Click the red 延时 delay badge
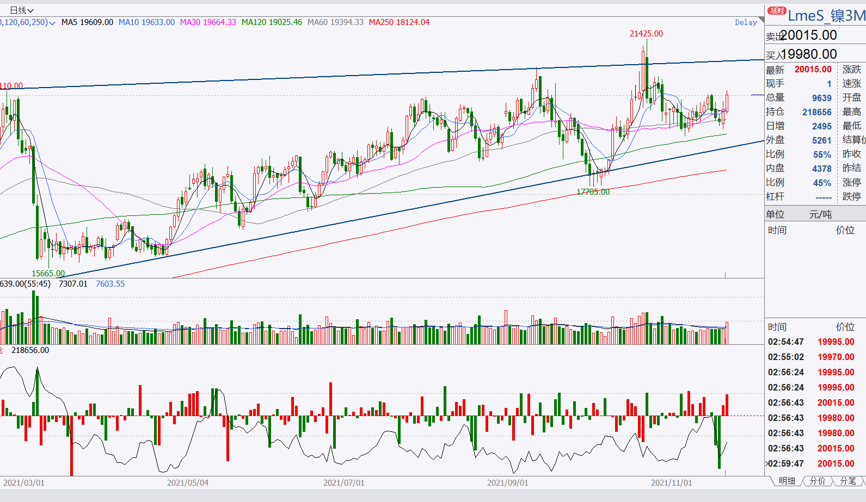Image resolution: width=866 pixels, height=502 pixels. click(777, 11)
